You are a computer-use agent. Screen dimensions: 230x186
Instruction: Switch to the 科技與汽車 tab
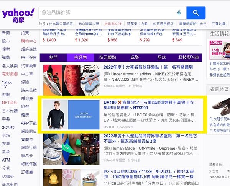(189, 57)
